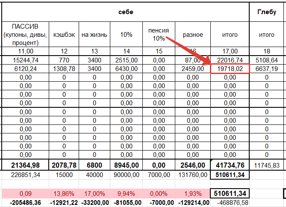Click the negative value -205486,36
This screenshot has width=286, height=207.
(25, 203)
